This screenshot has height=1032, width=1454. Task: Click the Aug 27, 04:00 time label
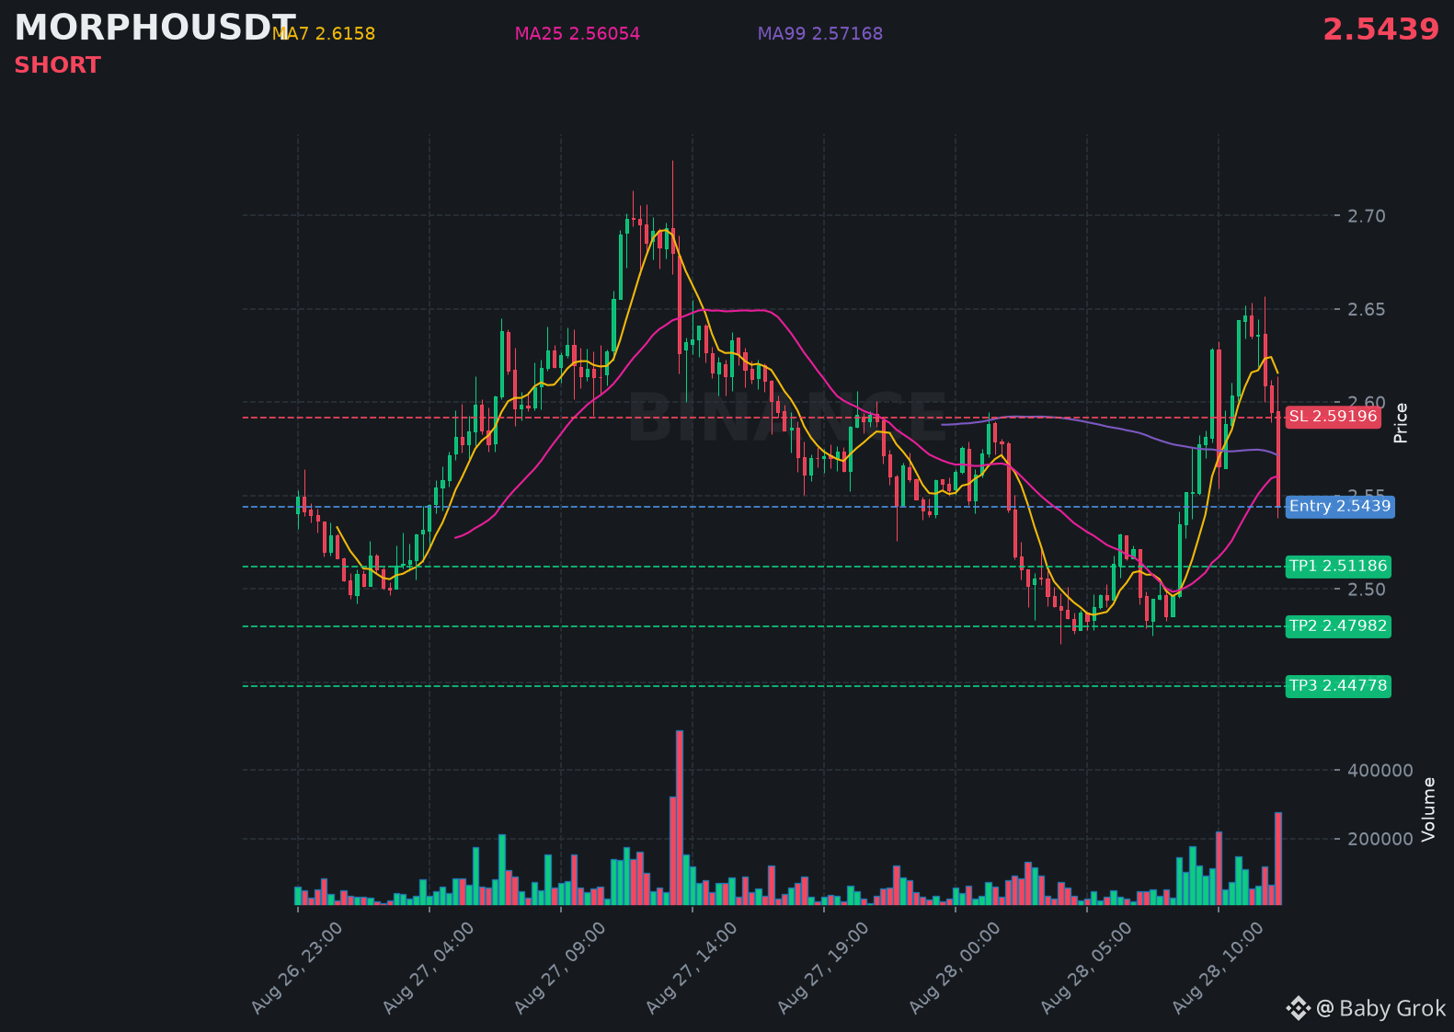[429, 969]
